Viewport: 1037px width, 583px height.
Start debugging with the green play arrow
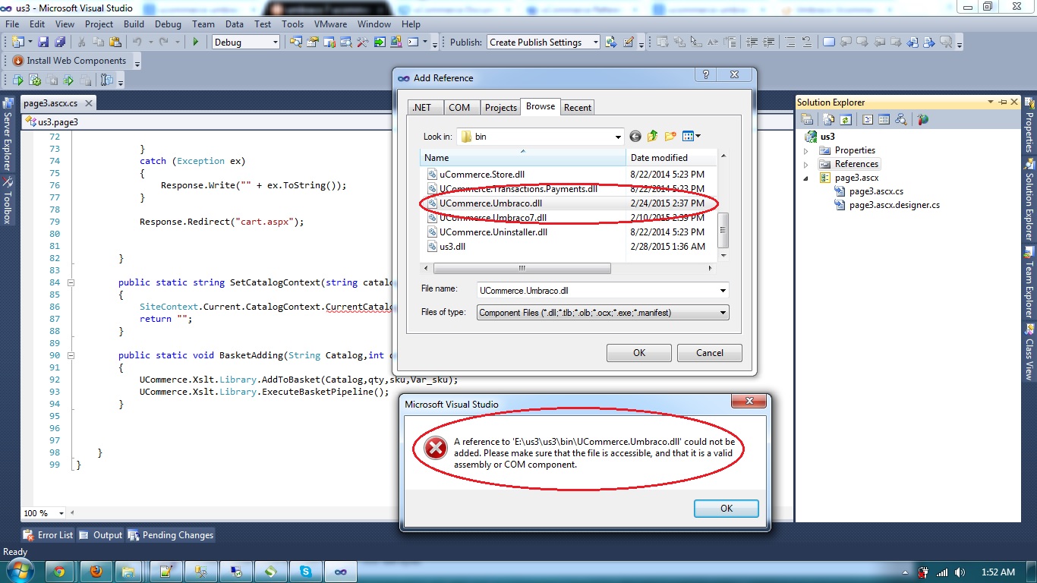click(195, 43)
